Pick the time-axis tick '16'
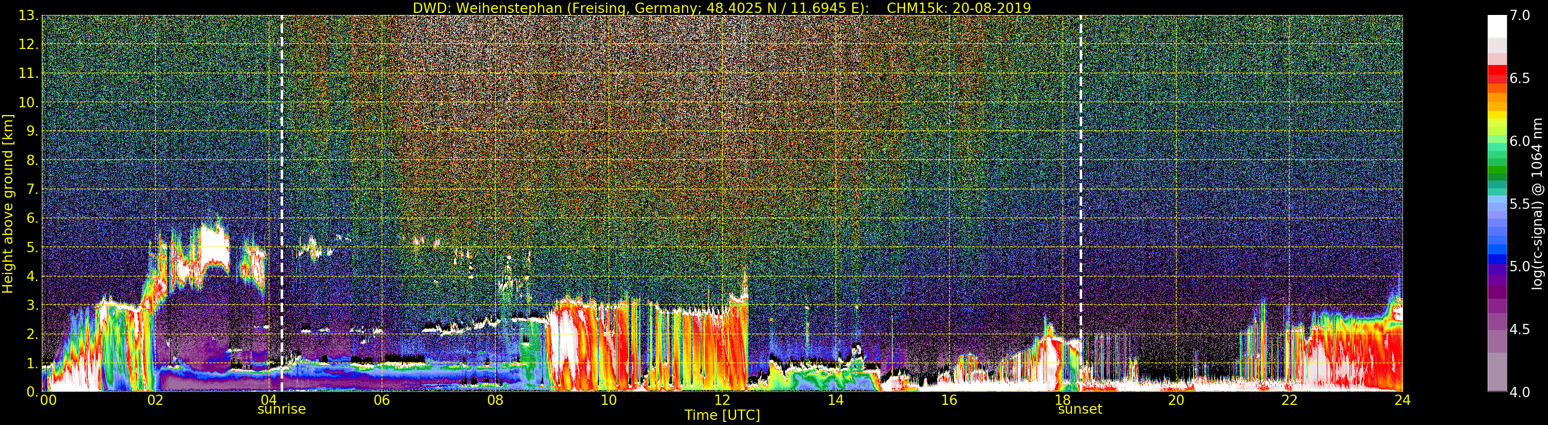Viewport: 1548px width, 425px height. point(949,400)
